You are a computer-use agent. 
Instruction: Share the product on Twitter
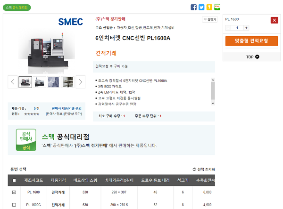point(201,7)
